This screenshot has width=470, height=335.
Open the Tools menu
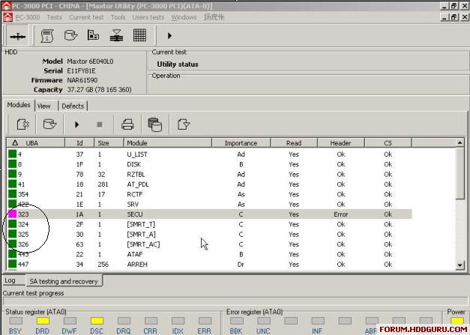(118, 17)
